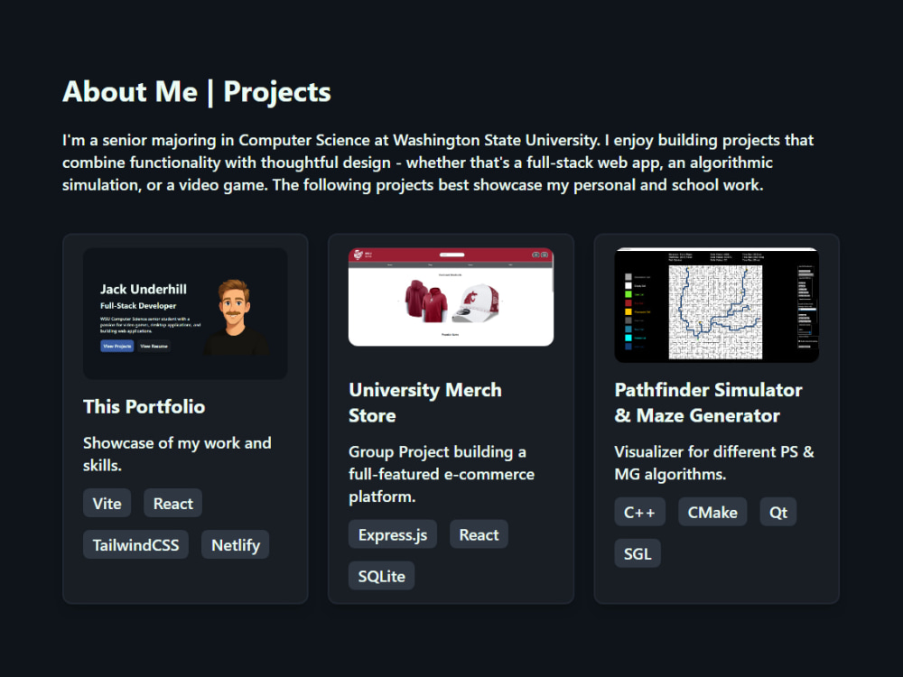The image size is (903, 677).
Task: Select the TailwindCSS tag
Action: [136, 544]
